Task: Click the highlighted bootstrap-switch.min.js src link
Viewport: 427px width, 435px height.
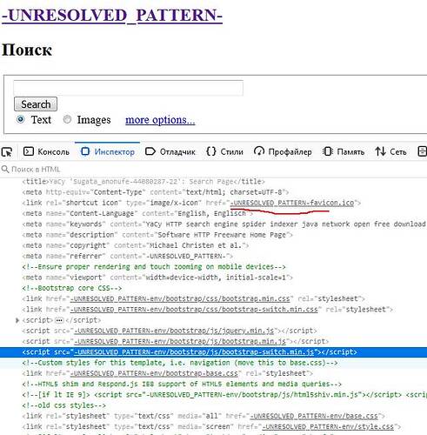Action: (x=194, y=352)
